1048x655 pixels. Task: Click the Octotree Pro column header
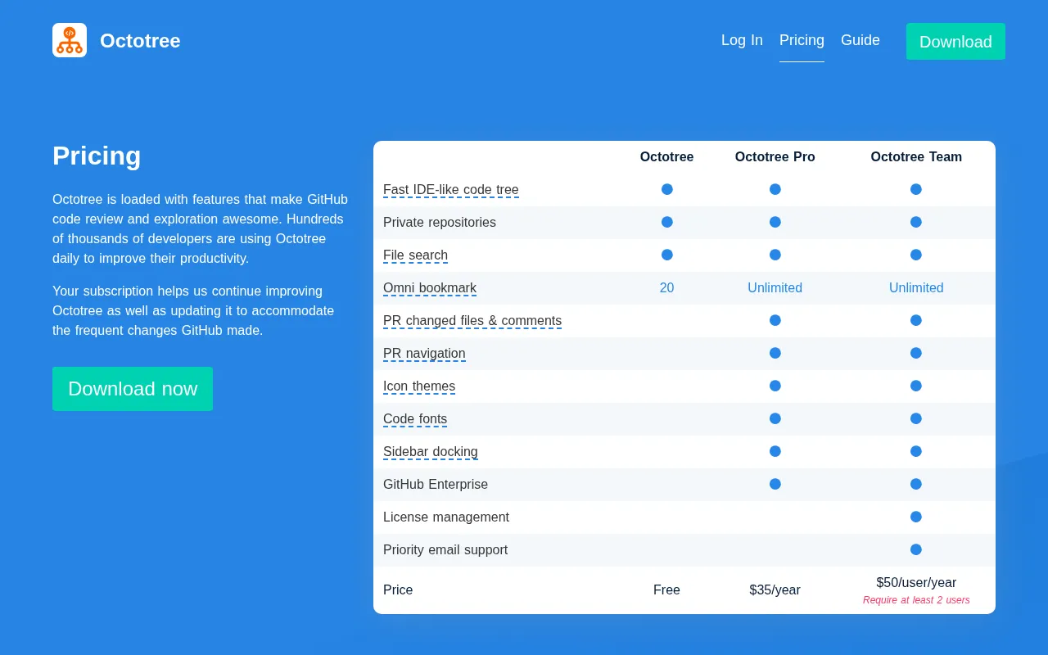tap(775, 157)
